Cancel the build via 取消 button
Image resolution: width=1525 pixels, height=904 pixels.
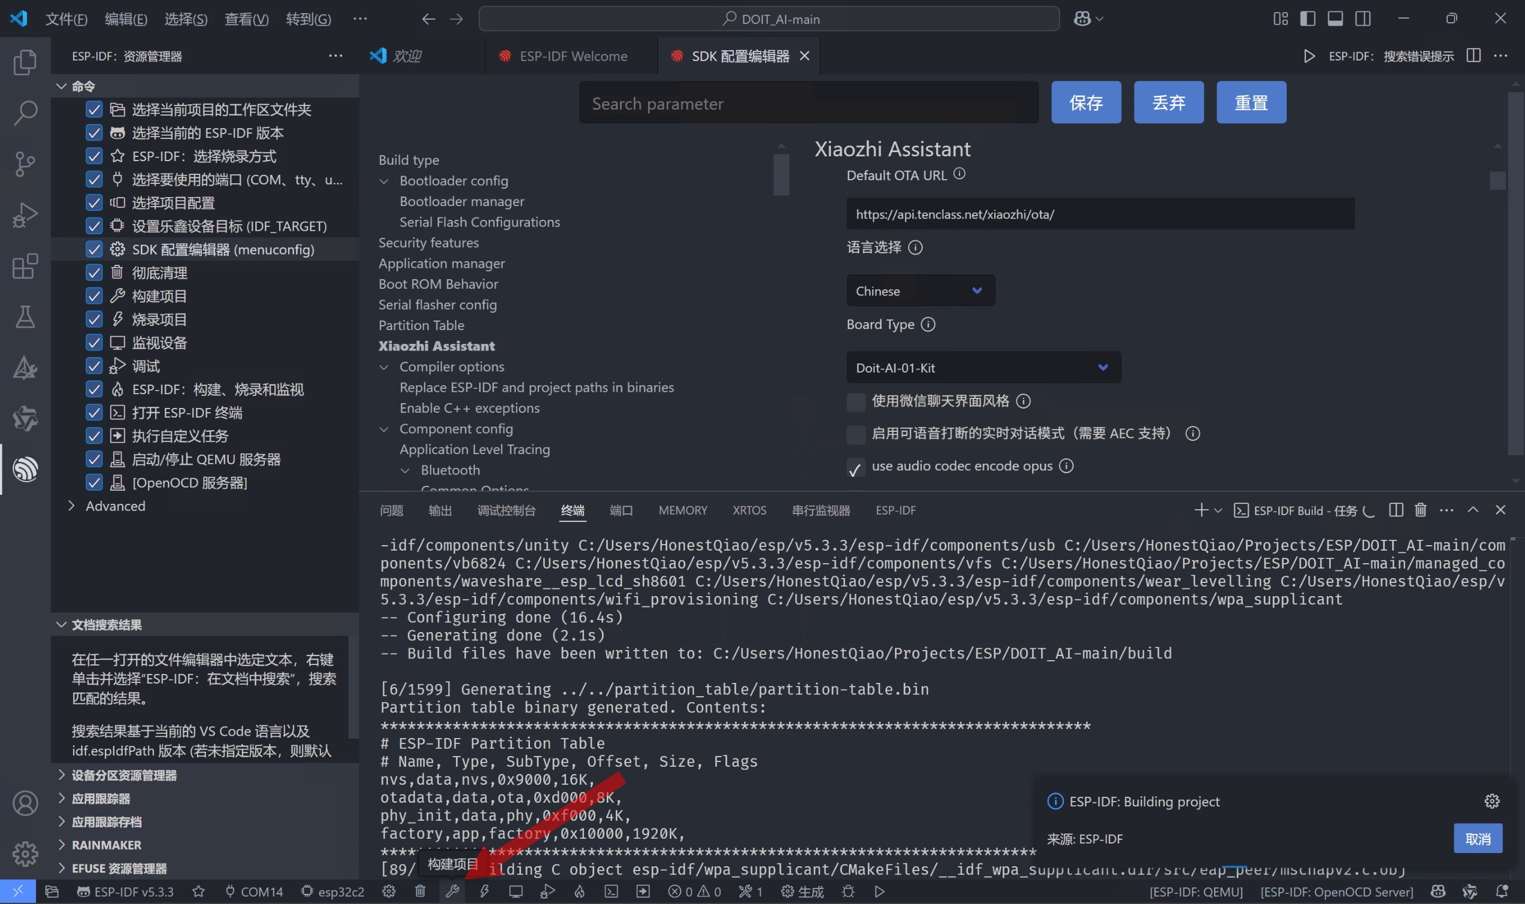pos(1477,838)
